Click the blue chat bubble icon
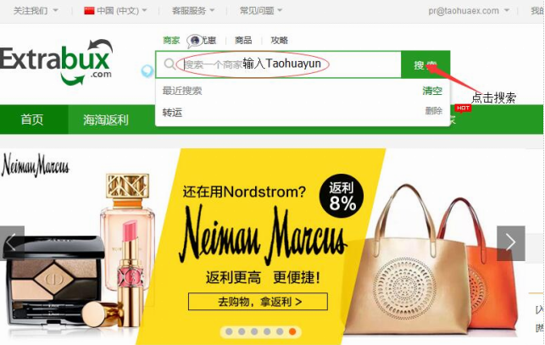 pos(147,71)
